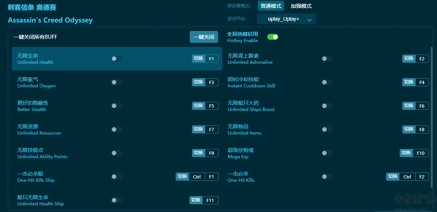Click the 游戏平台 label

click(x=237, y=19)
